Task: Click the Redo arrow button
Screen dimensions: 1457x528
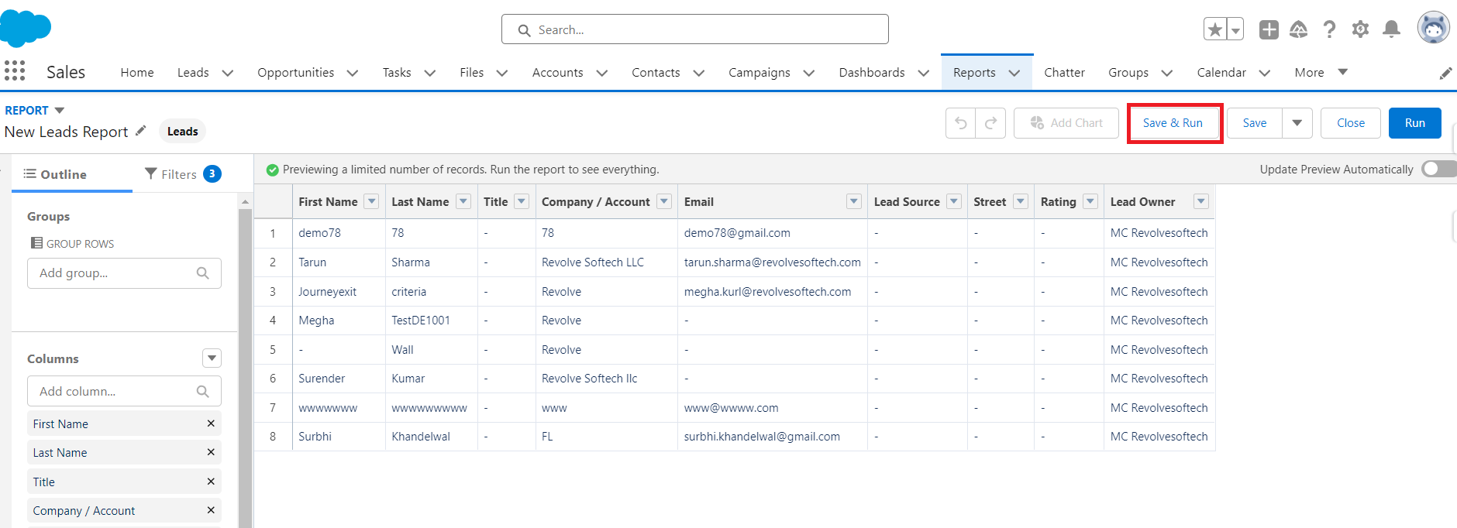Action: [x=990, y=123]
